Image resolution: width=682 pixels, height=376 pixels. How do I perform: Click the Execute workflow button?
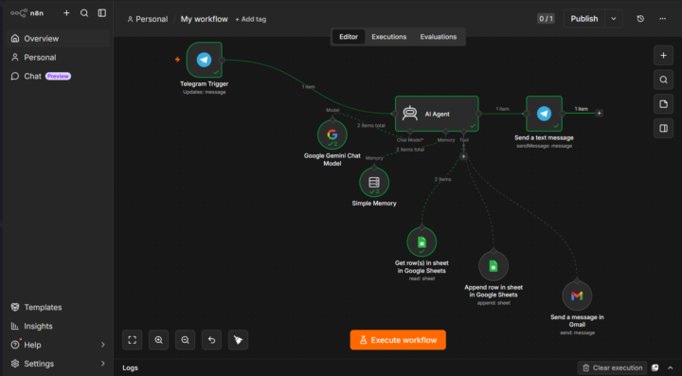click(398, 340)
